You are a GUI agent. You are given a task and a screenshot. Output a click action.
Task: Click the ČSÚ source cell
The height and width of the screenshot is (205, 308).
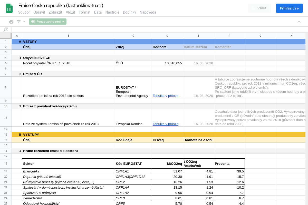(133, 63)
